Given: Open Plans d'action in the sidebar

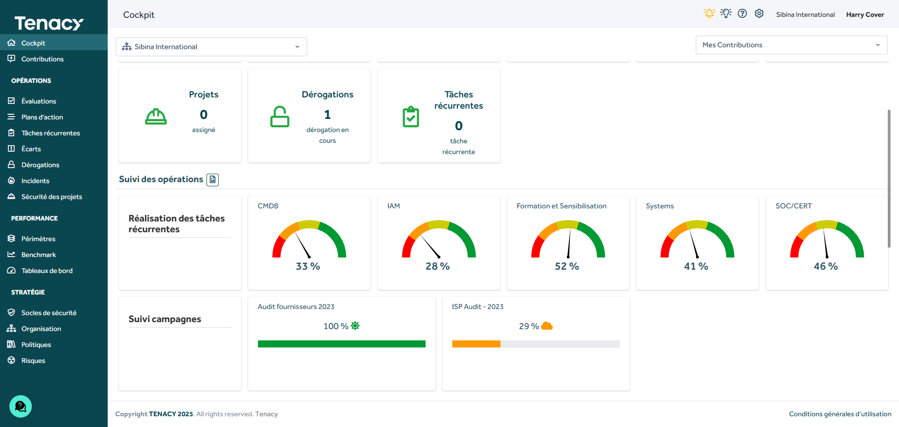Looking at the screenshot, I should (x=42, y=117).
